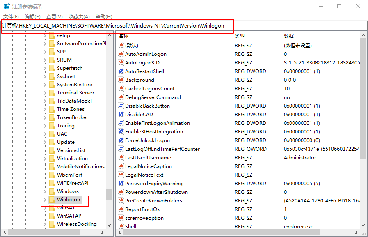Viewport: 368px width, 237px height.
Task: Click the AutoRestartShell DWORD value icon
Action: pyautogui.click(x=121, y=71)
